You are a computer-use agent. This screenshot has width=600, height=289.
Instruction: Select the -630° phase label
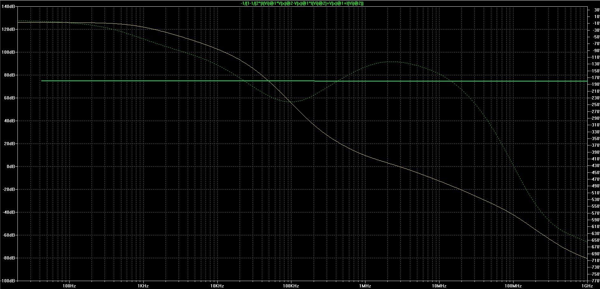point(595,233)
